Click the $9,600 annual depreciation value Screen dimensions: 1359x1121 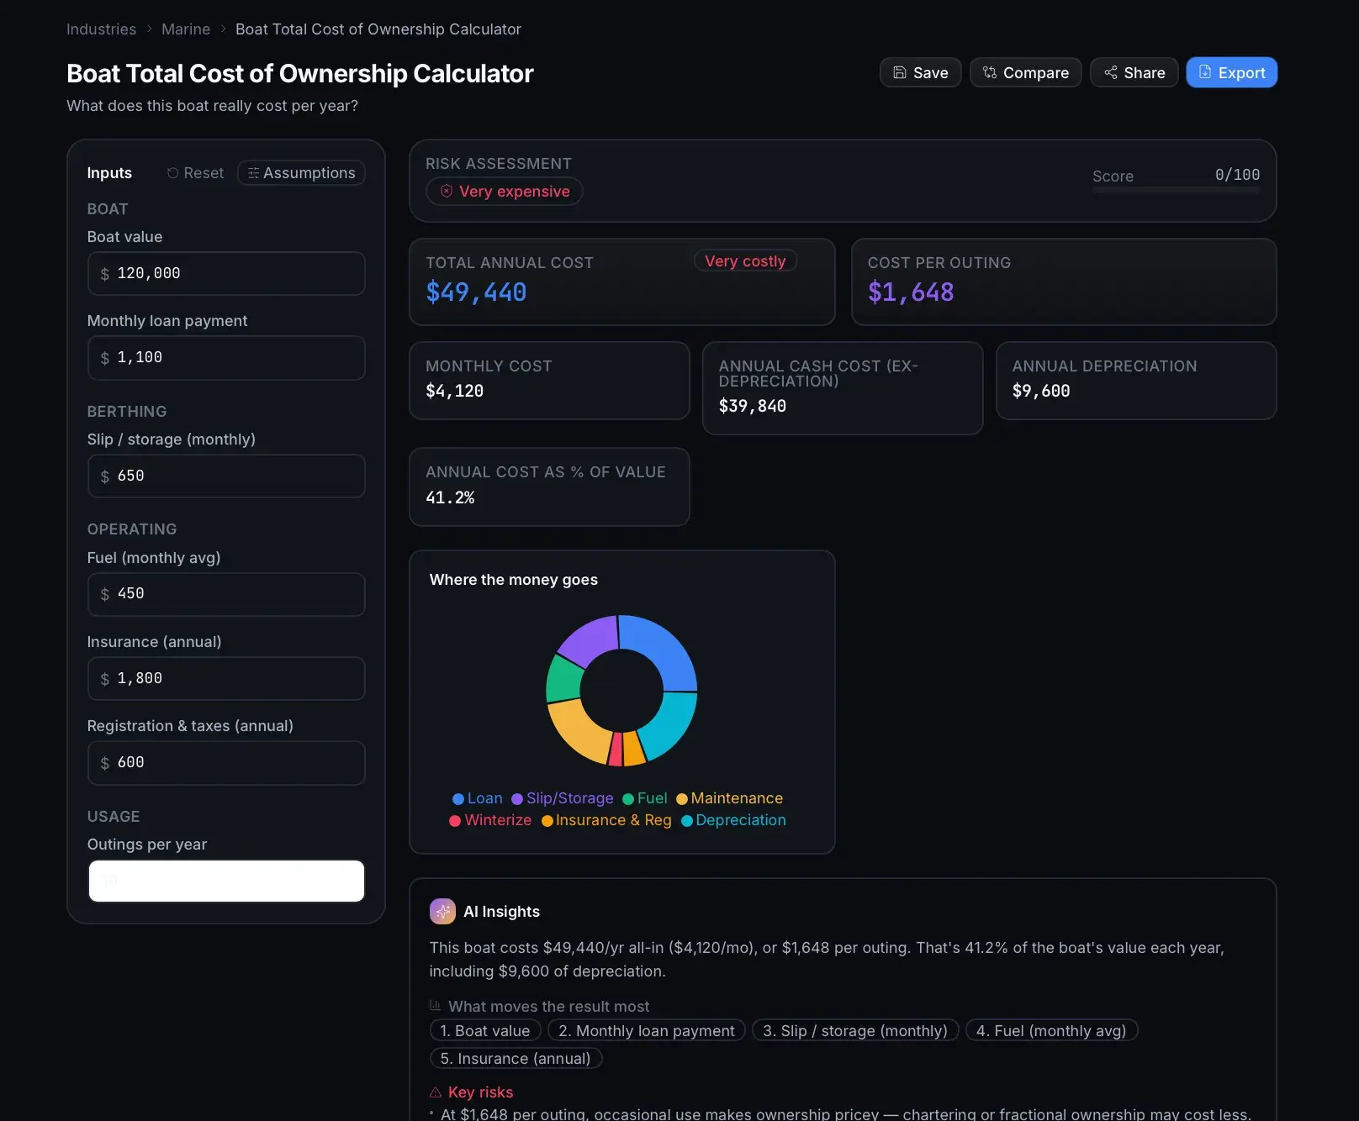point(1041,391)
